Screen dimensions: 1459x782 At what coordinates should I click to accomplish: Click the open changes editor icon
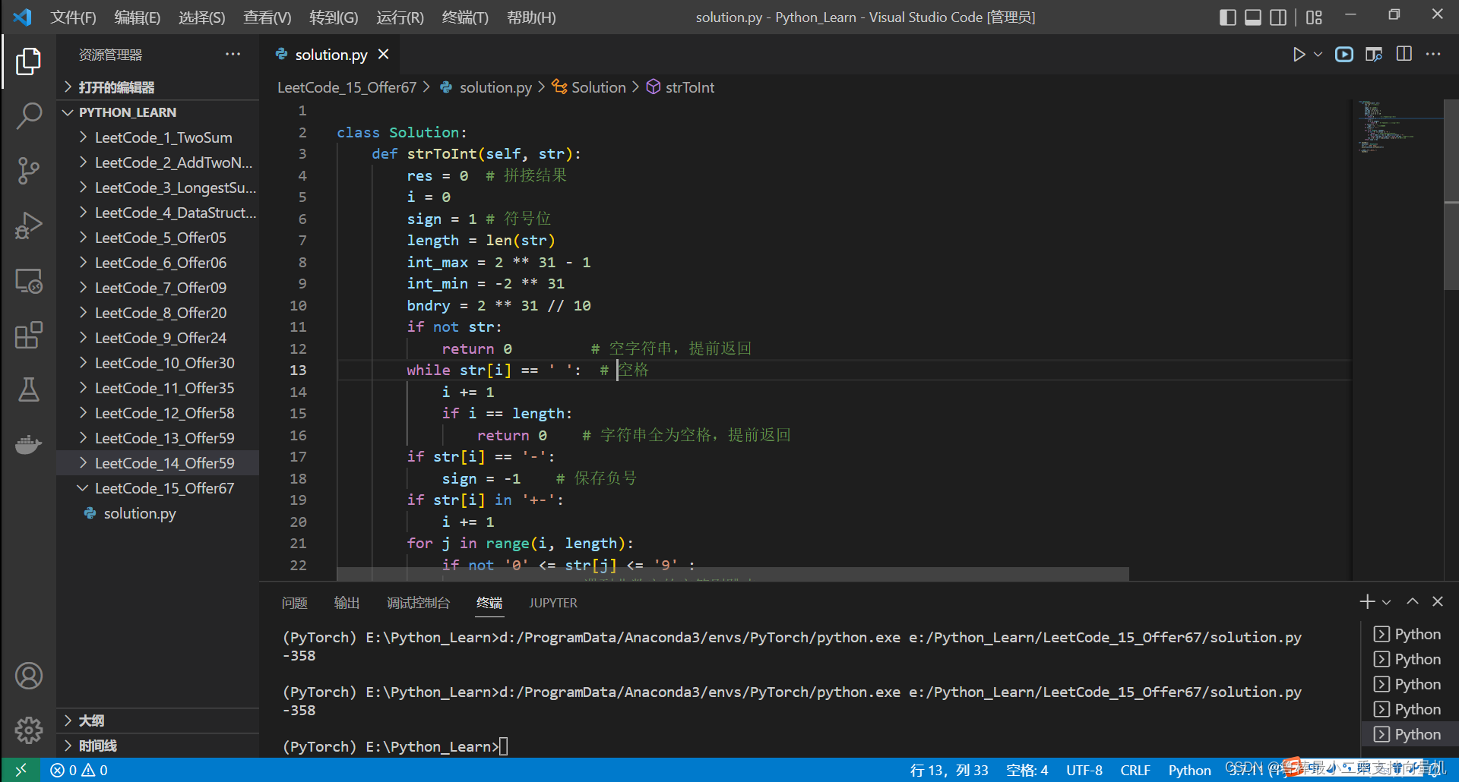pyautogui.click(x=1374, y=55)
